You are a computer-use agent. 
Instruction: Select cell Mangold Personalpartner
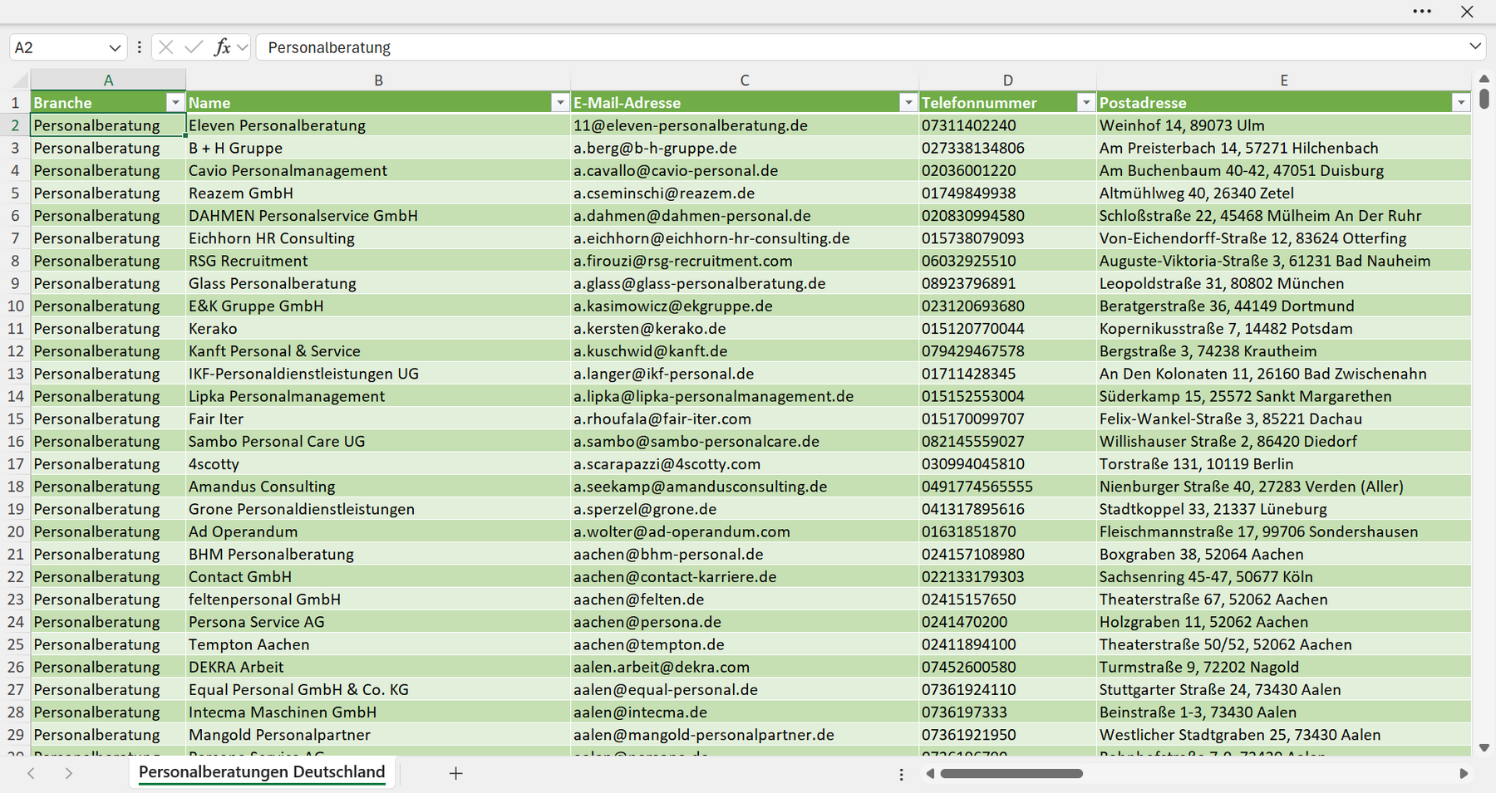click(378, 734)
